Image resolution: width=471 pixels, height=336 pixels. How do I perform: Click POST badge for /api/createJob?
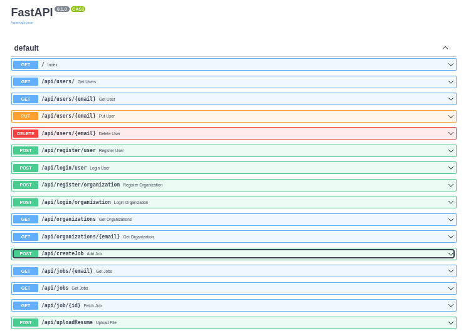coord(26,254)
